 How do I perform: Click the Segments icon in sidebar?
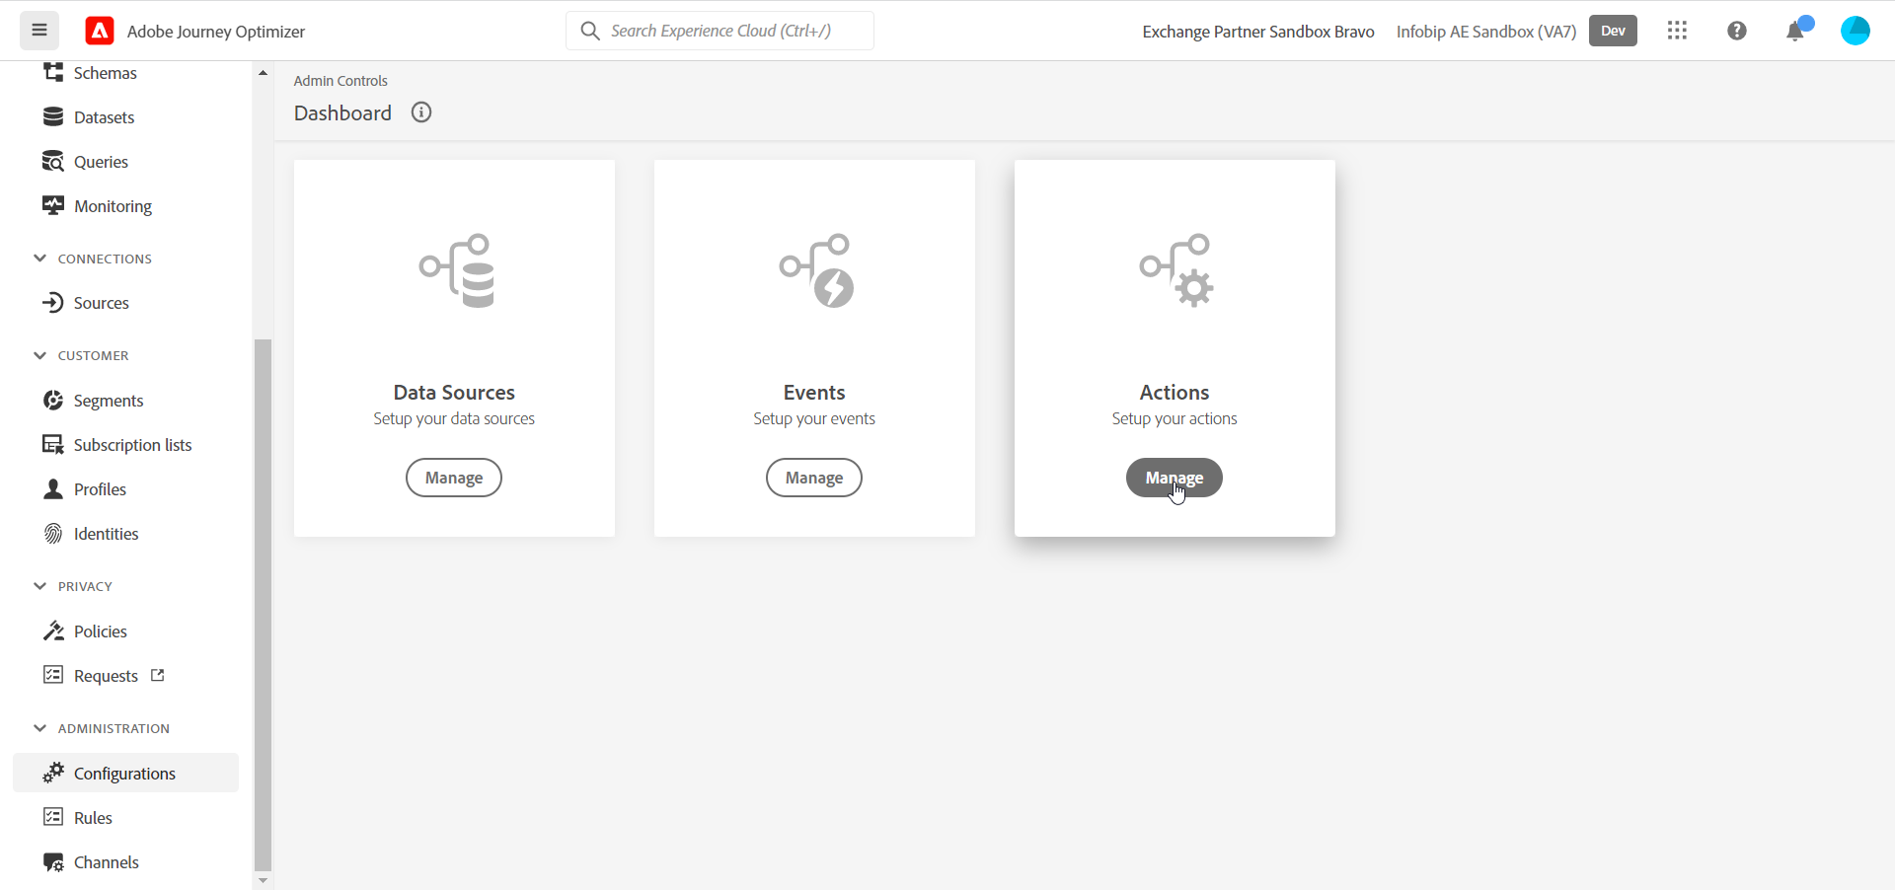click(x=53, y=401)
